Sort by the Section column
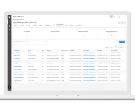 pos(30,50)
